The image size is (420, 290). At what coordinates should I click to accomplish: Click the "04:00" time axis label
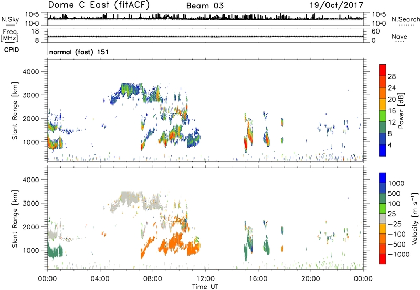[x=100, y=279]
